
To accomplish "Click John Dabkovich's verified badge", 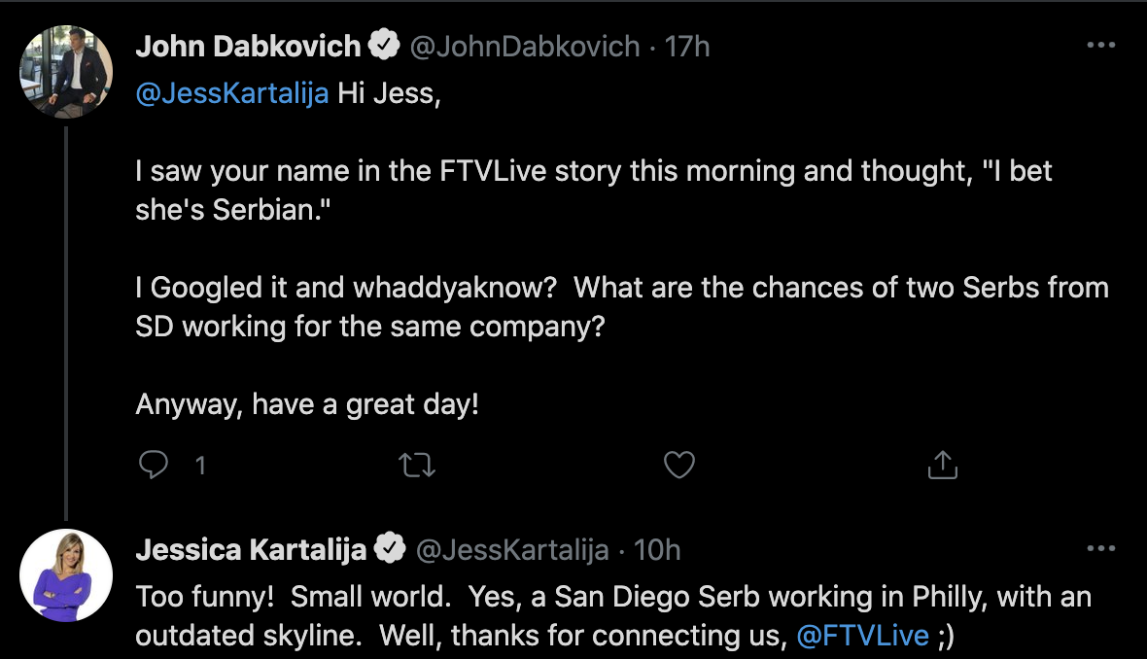I will (384, 46).
